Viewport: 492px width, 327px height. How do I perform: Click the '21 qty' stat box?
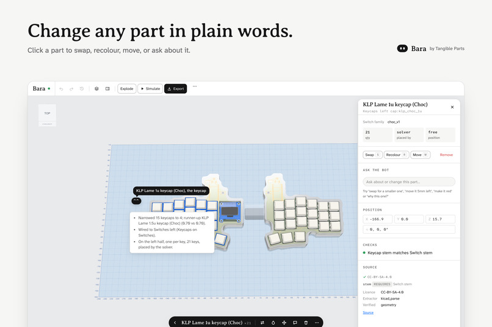377,135
